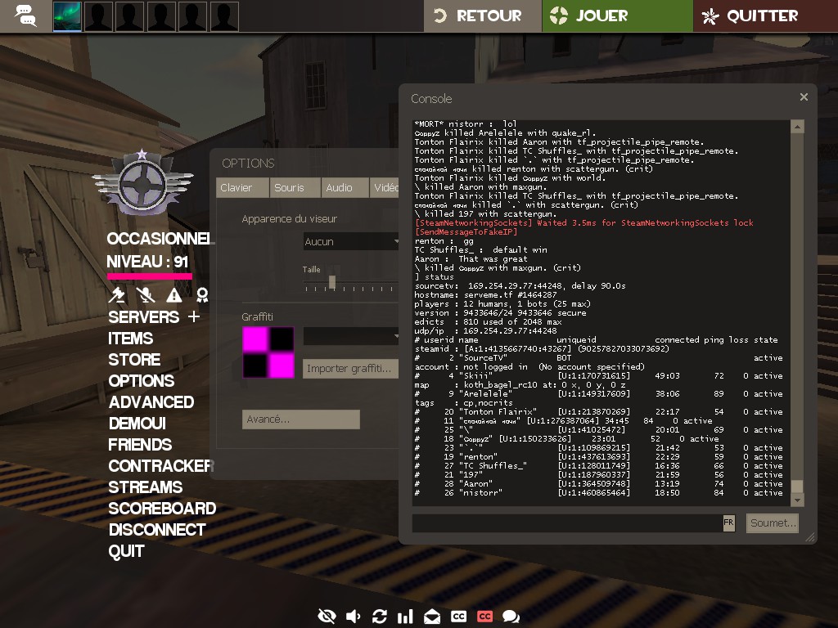Click the console command input field
This screenshot has width=838, height=628.
(x=566, y=523)
